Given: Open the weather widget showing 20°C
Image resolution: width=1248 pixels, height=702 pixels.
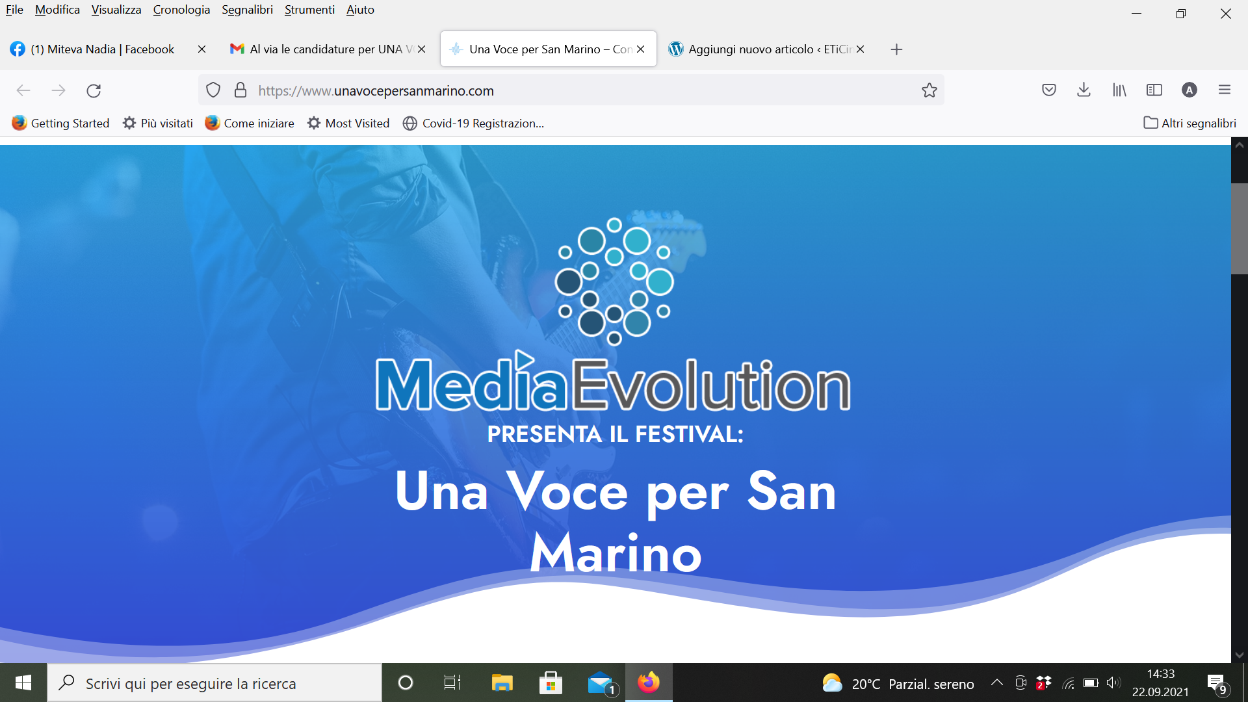Looking at the screenshot, I should coord(898,684).
